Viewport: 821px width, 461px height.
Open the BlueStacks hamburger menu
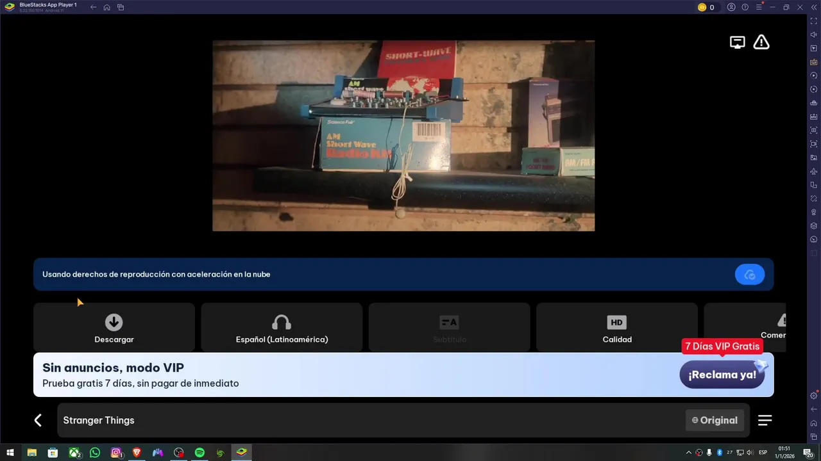point(759,7)
